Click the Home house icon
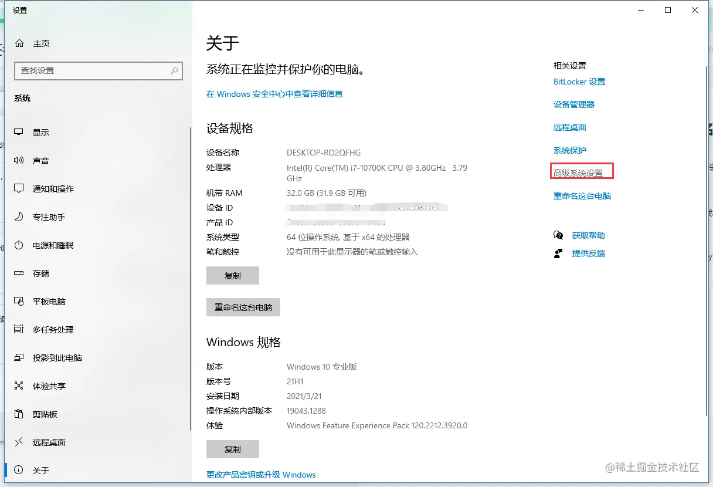 click(x=19, y=43)
